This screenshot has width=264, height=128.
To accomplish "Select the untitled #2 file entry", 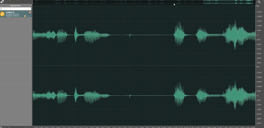I will [x=16, y=14].
